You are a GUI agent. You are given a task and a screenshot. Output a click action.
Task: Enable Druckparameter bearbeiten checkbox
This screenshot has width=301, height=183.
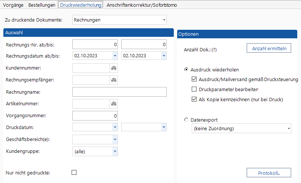tap(194, 89)
